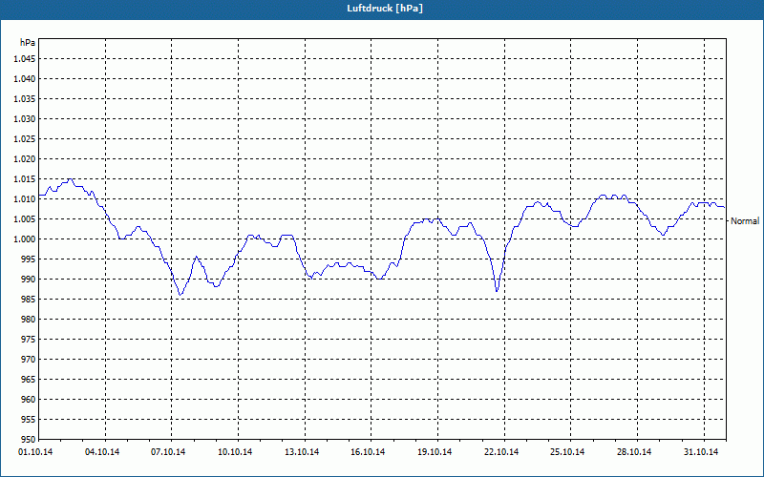Click the 955 y-axis label
This screenshot has height=477, width=764.
(29, 420)
